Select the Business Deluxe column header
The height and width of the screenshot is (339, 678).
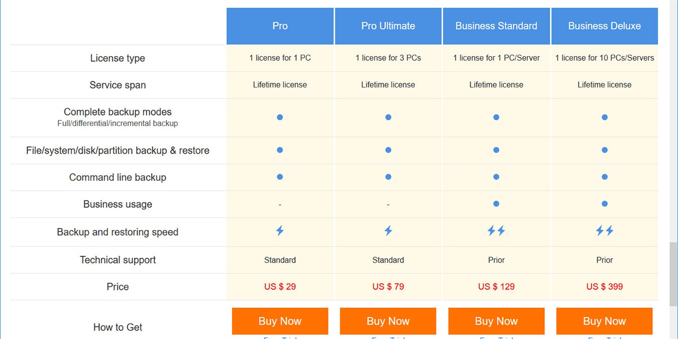604,26
